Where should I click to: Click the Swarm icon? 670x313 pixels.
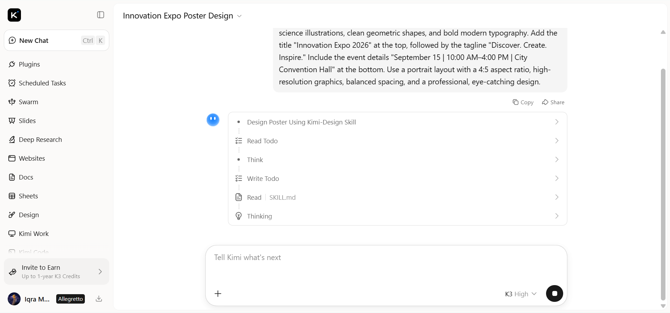pos(12,102)
